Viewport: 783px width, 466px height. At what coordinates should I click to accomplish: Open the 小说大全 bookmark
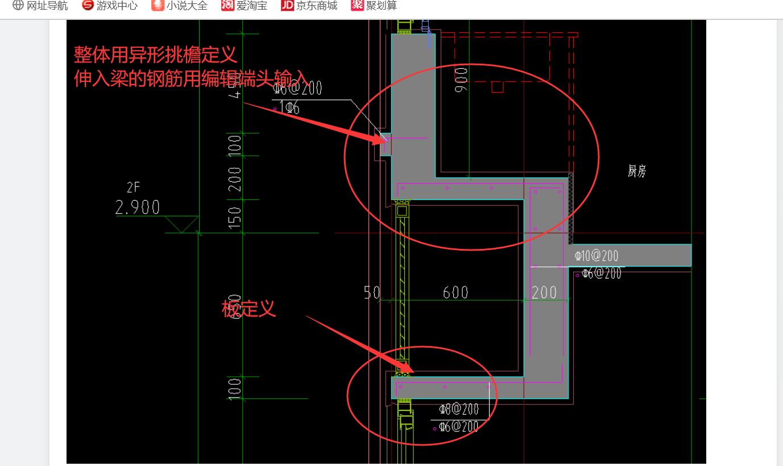pyautogui.click(x=180, y=6)
